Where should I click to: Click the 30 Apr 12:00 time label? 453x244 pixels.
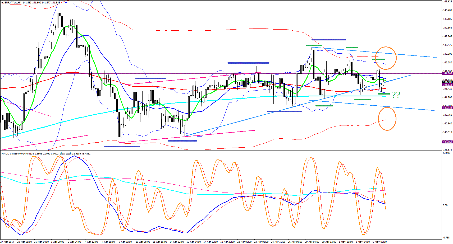pyautogui.click(x=329, y=242)
